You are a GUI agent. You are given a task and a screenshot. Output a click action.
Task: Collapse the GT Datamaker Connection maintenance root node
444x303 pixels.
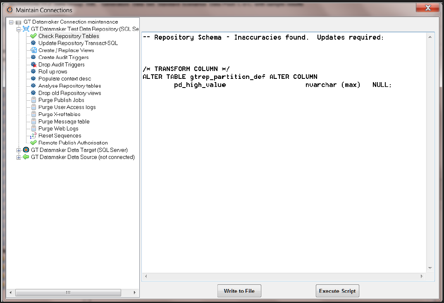[x=11, y=22]
